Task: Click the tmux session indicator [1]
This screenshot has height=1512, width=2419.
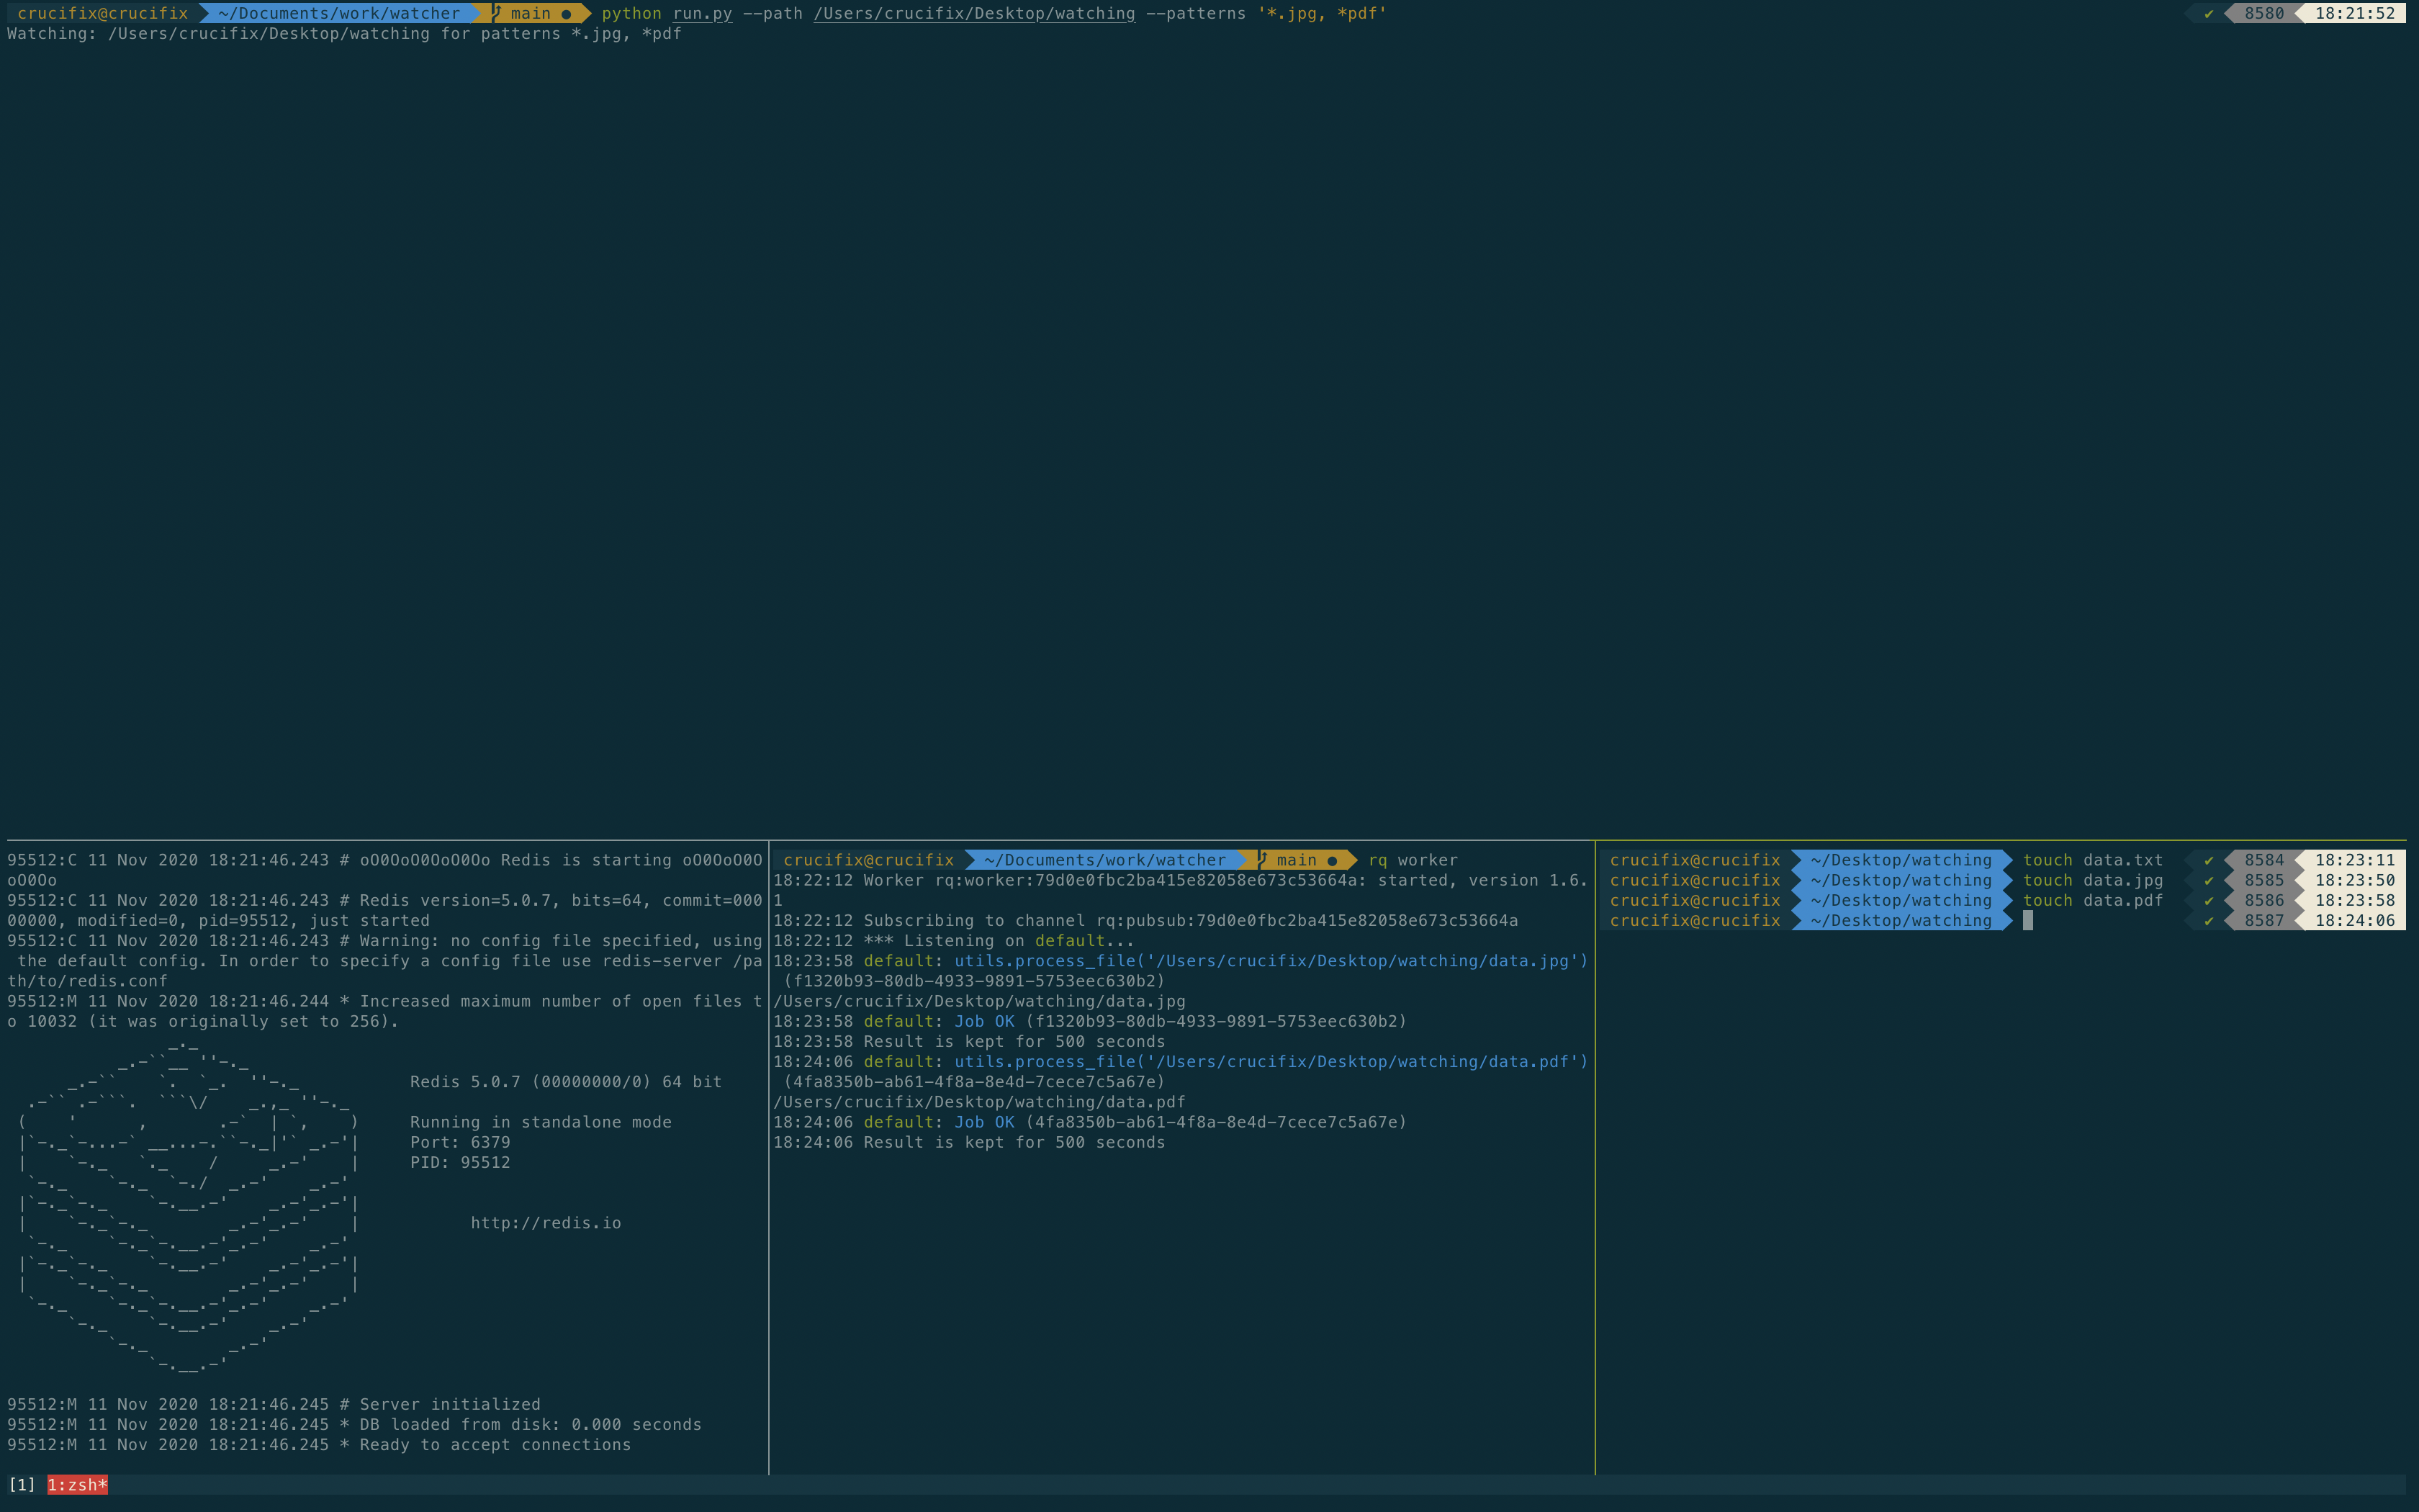Action: [21, 1485]
